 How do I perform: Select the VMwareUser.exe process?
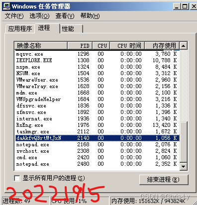98,80
